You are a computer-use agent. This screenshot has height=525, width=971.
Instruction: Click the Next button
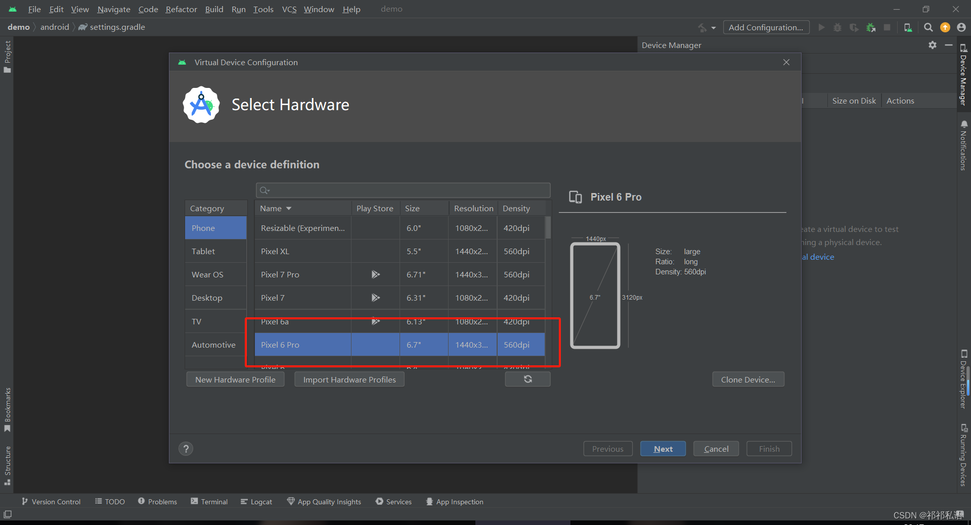coord(663,449)
